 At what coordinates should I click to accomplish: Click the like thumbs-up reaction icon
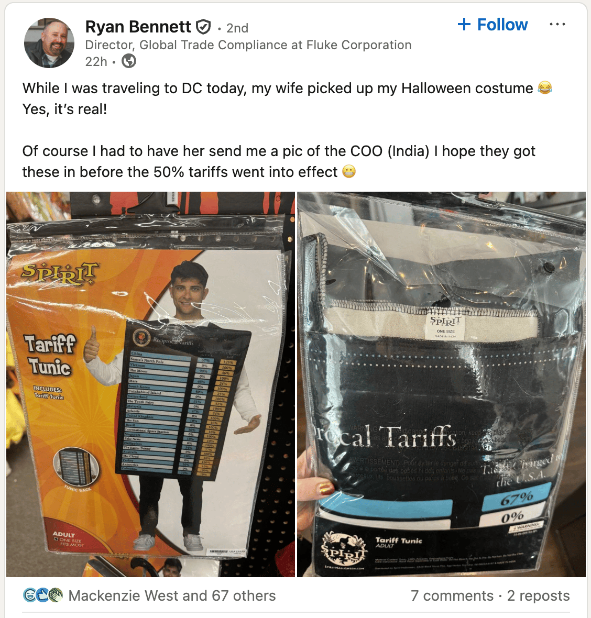click(42, 595)
